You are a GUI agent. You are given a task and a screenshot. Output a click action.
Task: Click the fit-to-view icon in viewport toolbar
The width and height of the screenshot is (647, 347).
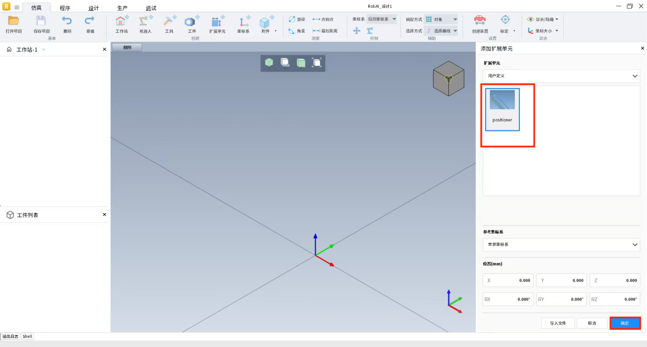[x=317, y=63]
